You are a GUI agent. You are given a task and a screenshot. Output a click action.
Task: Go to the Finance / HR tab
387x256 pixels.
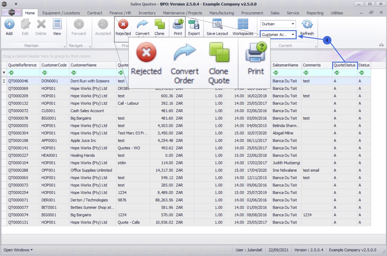click(120, 13)
